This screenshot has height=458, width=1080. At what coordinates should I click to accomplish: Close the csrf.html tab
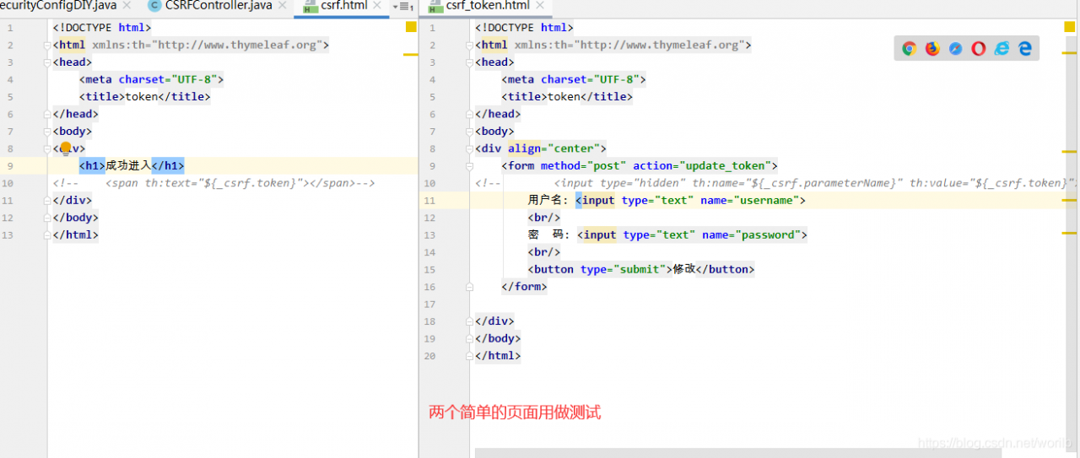[x=376, y=6]
